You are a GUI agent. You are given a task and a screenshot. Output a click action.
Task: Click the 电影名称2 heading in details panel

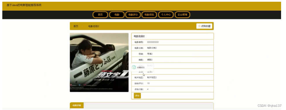point(139,36)
